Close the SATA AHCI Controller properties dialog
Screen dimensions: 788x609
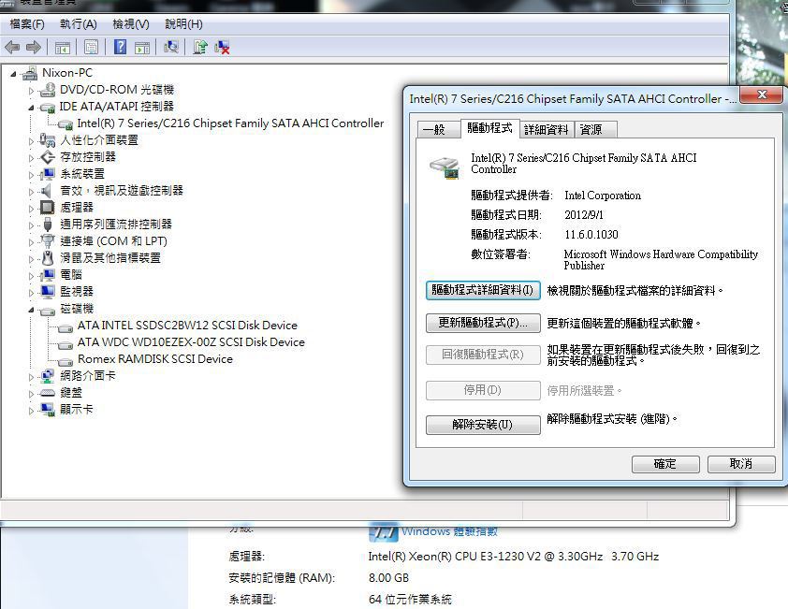[762, 94]
